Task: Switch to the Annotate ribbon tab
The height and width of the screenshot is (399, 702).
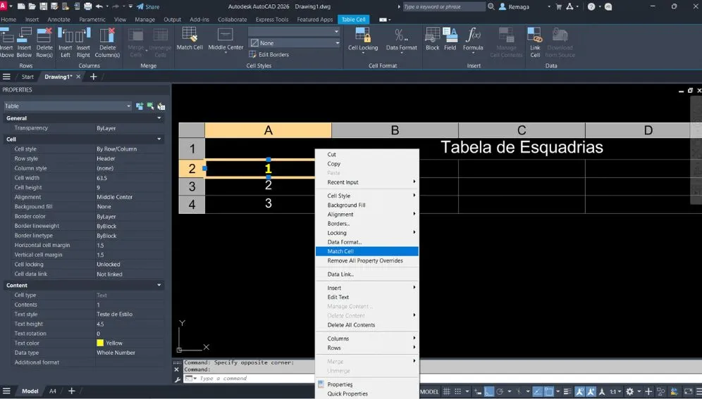Action: 59,20
